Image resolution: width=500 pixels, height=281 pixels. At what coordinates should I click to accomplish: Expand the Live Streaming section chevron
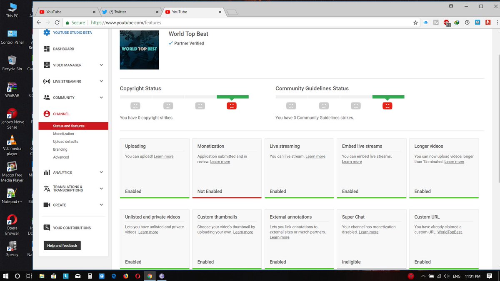click(101, 81)
